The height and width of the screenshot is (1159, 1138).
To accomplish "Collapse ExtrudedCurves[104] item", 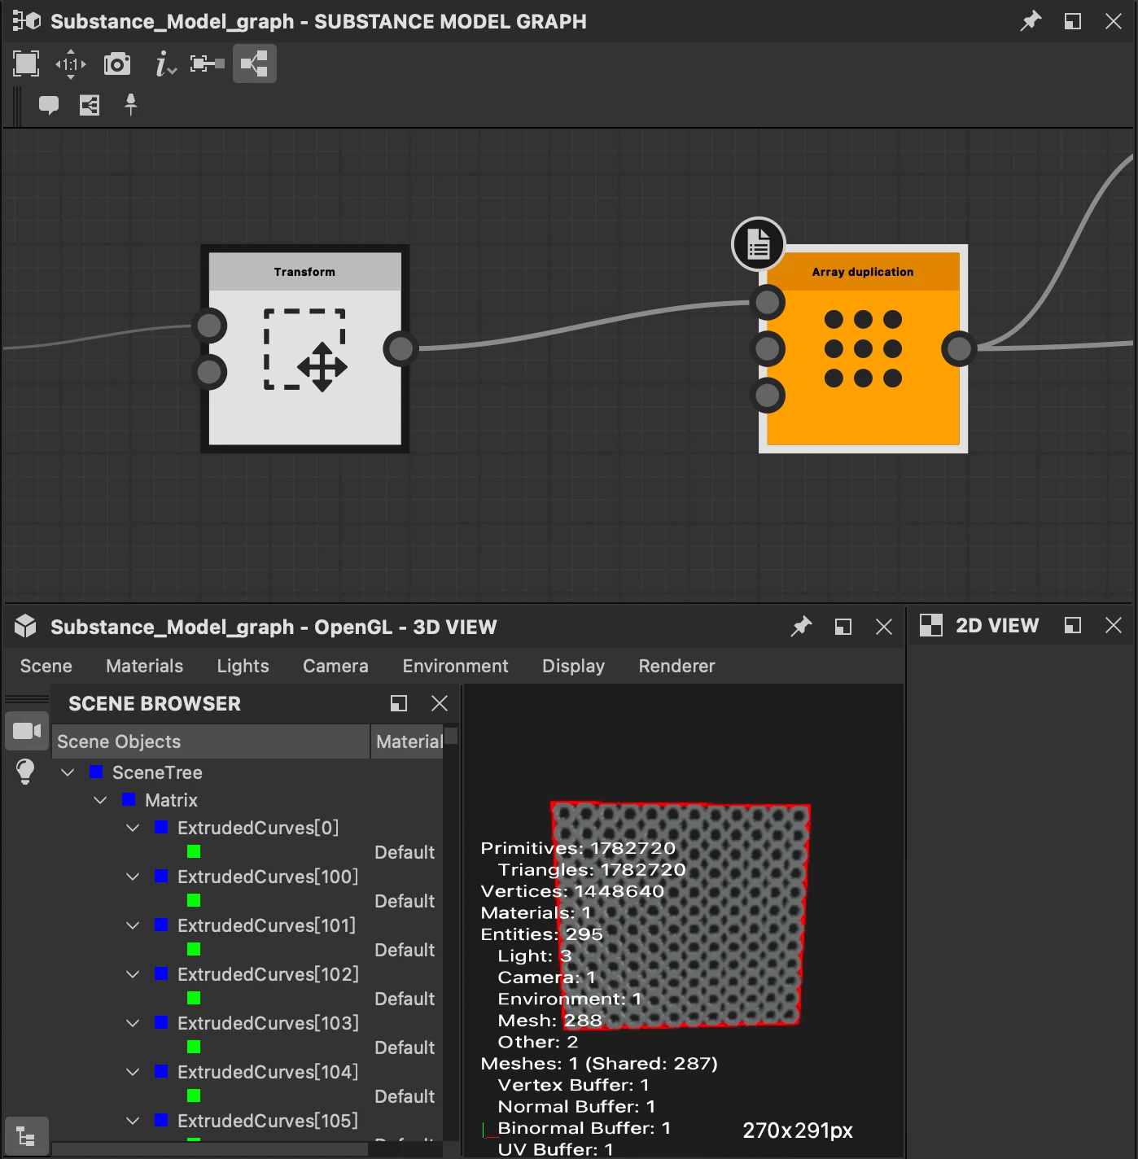I will pyautogui.click(x=133, y=1072).
